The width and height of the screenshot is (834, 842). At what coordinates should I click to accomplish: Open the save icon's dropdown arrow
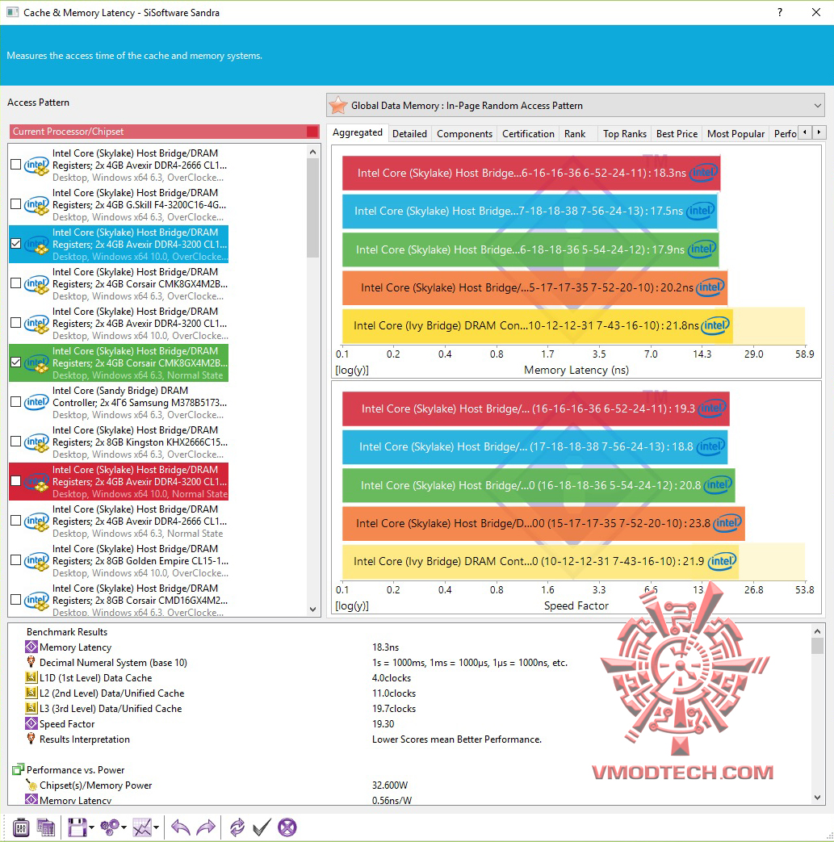[x=92, y=827]
